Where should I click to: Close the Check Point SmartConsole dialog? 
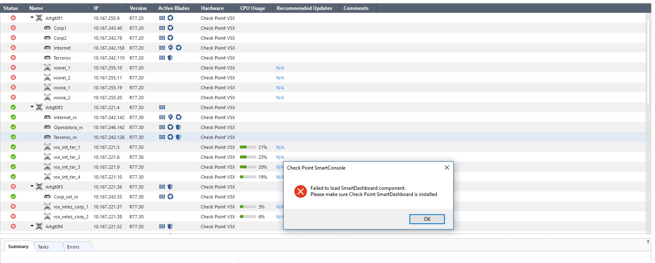click(x=447, y=167)
